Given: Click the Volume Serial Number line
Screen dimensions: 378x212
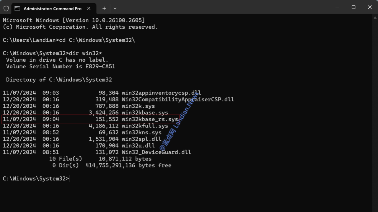Looking at the screenshot, I should point(61,67).
